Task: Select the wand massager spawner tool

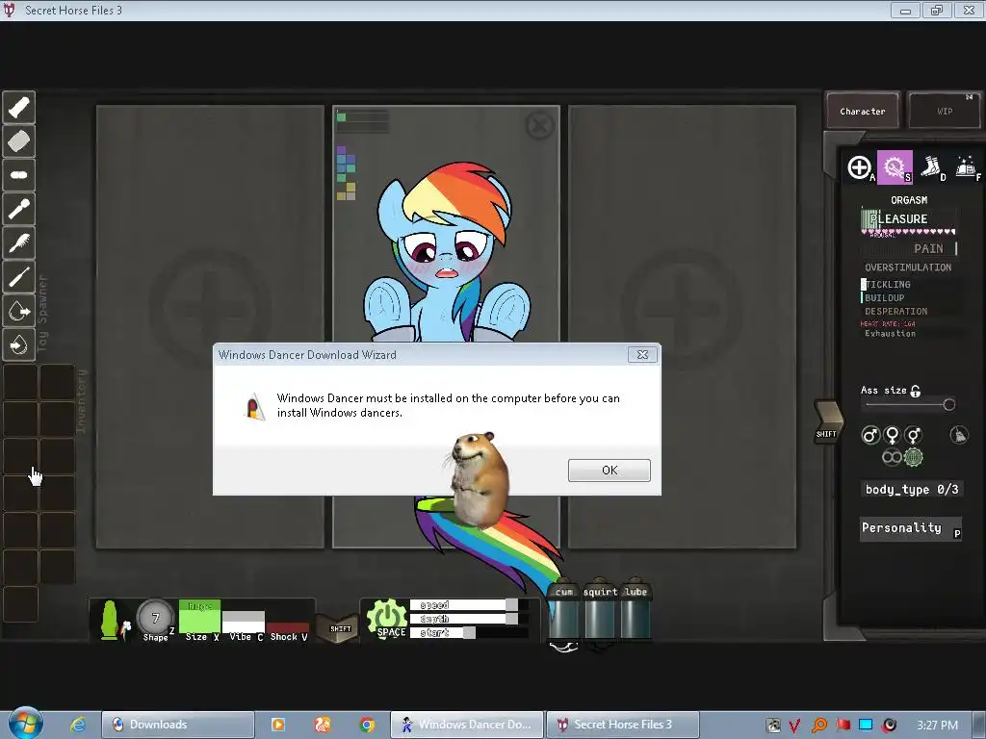Action: pyautogui.click(x=19, y=209)
